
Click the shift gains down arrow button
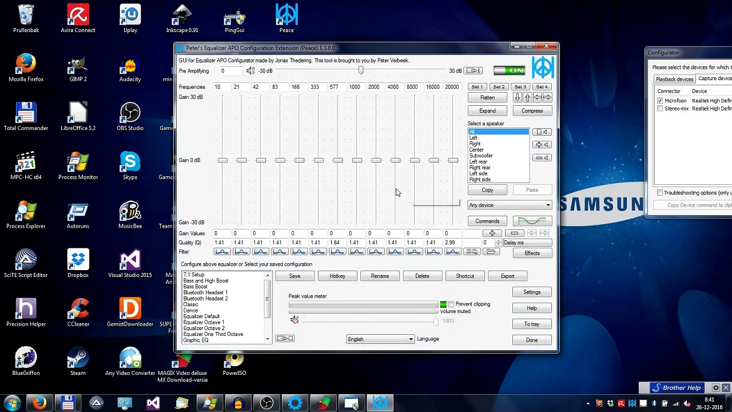click(x=517, y=98)
